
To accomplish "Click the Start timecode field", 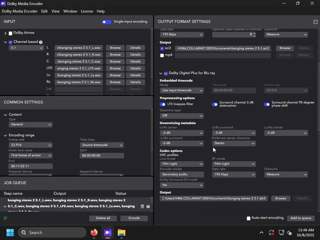I will [102, 156].
